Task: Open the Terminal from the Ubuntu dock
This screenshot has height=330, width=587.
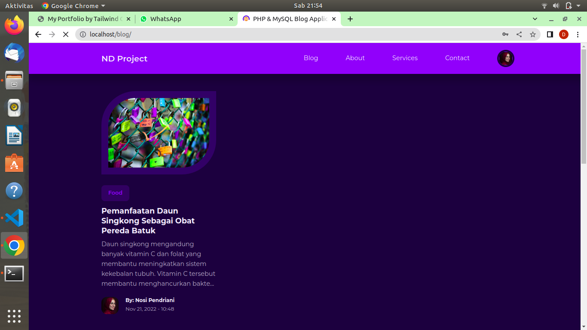Action: pyautogui.click(x=14, y=274)
